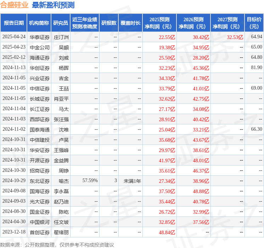Click the 最新盈利预测 heading
This screenshot has height=248, width=264.
pos(53,5)
